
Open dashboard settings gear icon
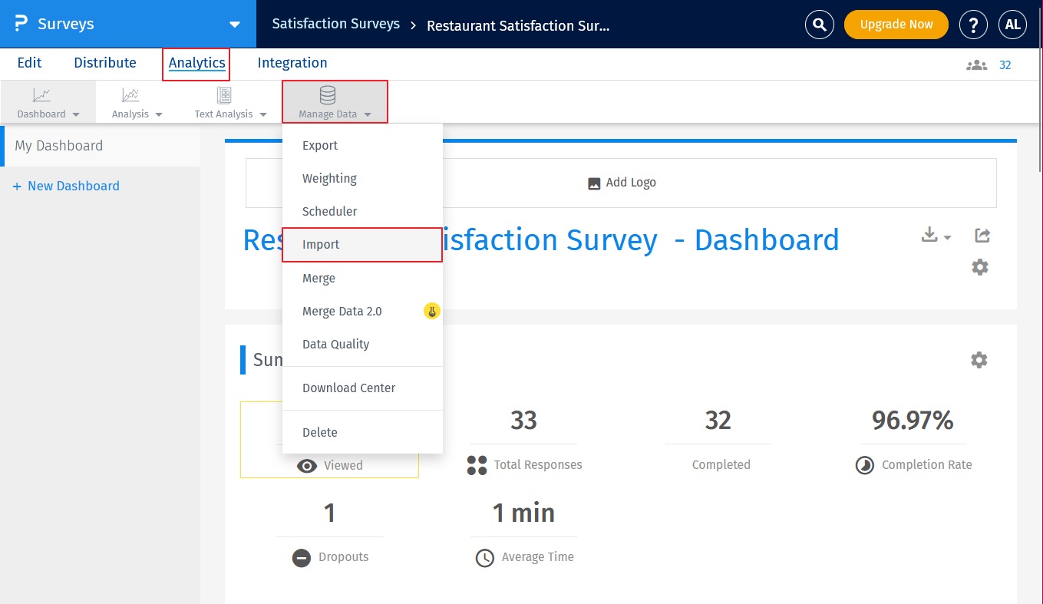(980, 267)
